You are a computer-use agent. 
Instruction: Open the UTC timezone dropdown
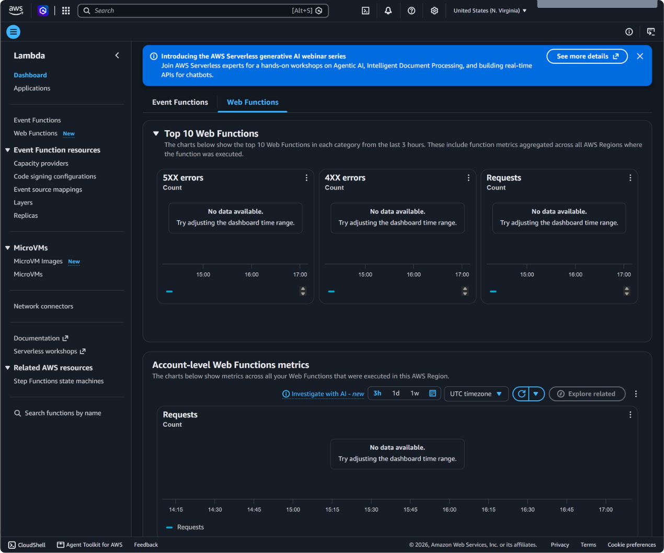tap(476, 394)
